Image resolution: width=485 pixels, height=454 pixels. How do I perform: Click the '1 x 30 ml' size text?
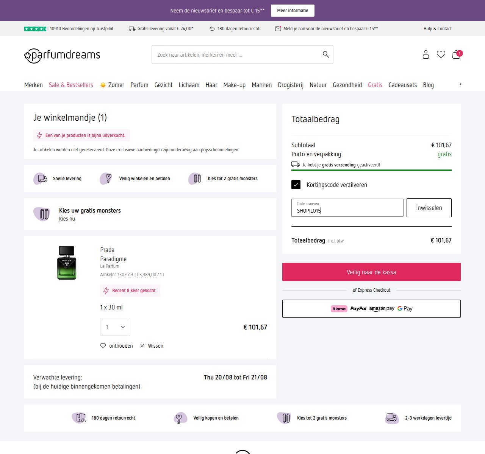click(x=111, y=307)
